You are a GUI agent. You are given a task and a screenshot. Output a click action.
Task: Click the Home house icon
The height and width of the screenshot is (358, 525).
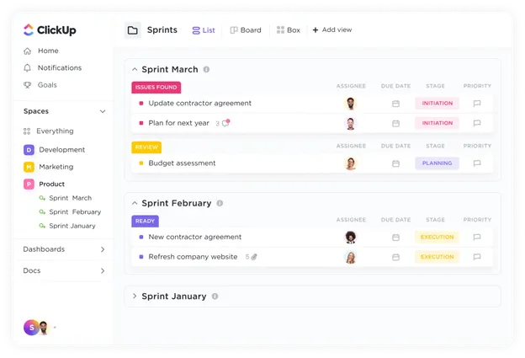click(x=28, y=51)
